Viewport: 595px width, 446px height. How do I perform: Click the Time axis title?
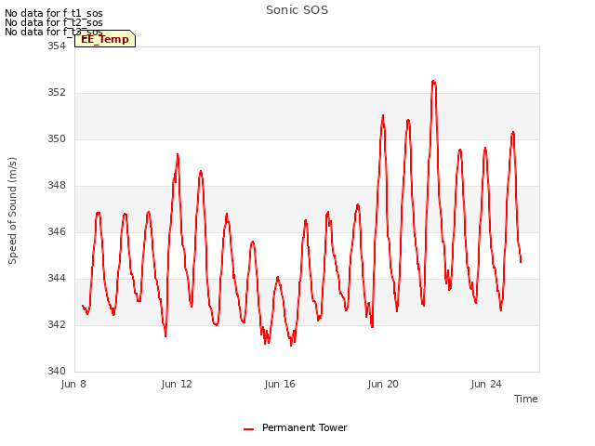tap(525, 399)
